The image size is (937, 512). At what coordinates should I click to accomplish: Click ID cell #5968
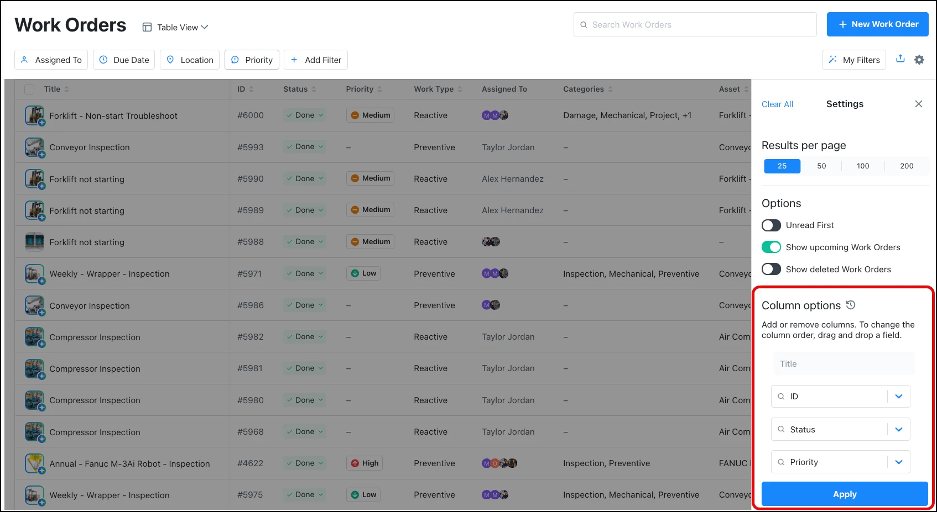[250, 432]
